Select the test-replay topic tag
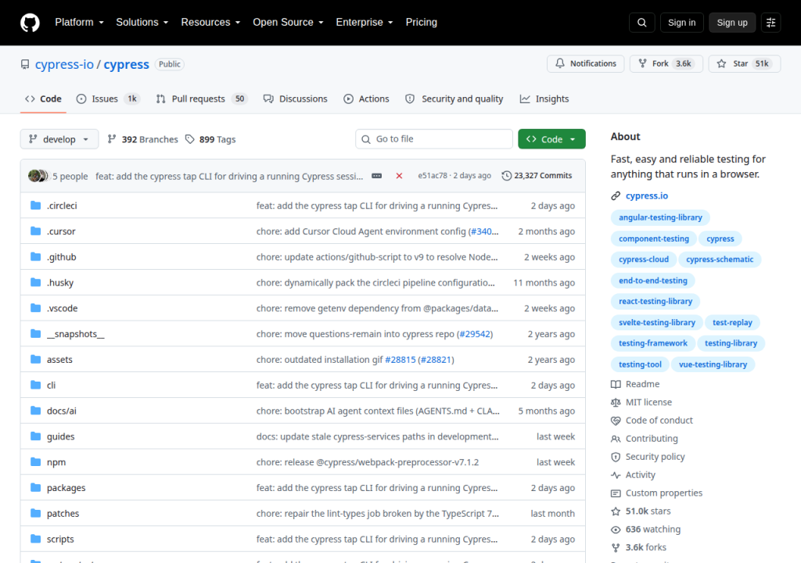Image resolution: width=801 pixels, height=563 pixels. (732, 322)
